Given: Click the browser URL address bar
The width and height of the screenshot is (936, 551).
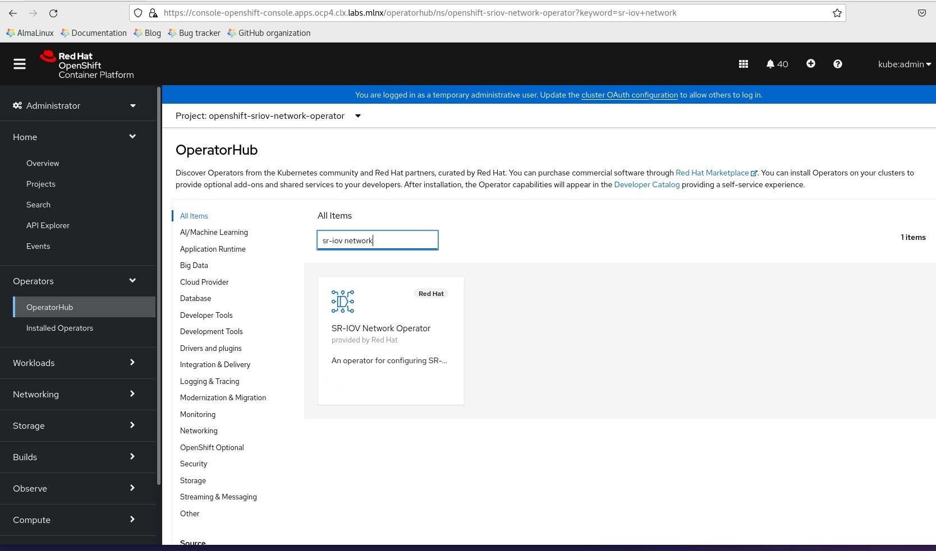Looking at the screenshot, I should pos(487,13).
